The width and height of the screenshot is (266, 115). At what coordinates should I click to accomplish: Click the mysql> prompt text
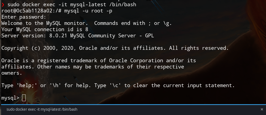tap(10, 98)
